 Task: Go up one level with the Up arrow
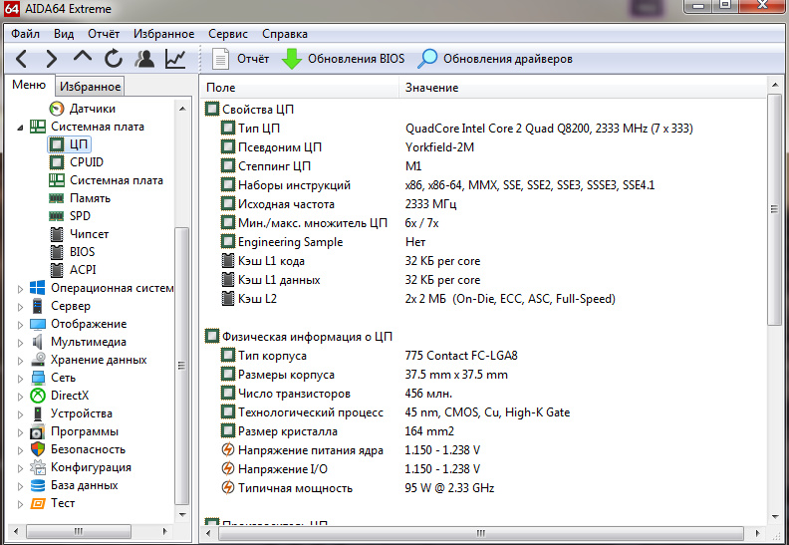click(x=83, y=57)
